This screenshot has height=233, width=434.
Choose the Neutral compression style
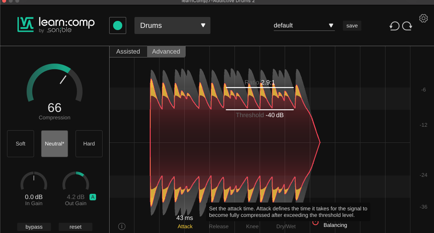point(55,144)
